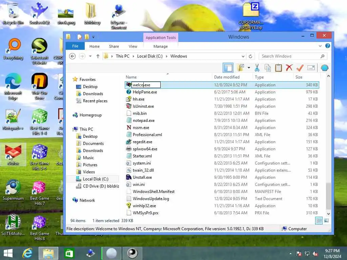
Task: Click the Paste clipboard toolbar icon
Action: click(x=279, y=68)
